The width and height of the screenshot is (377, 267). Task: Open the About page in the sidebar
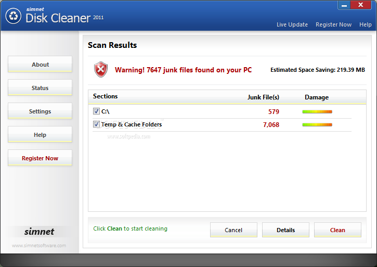pyautogui.click(x=40, y=65)
